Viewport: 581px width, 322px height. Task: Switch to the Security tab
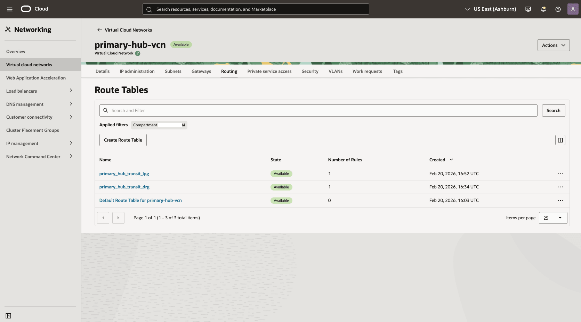310,71
